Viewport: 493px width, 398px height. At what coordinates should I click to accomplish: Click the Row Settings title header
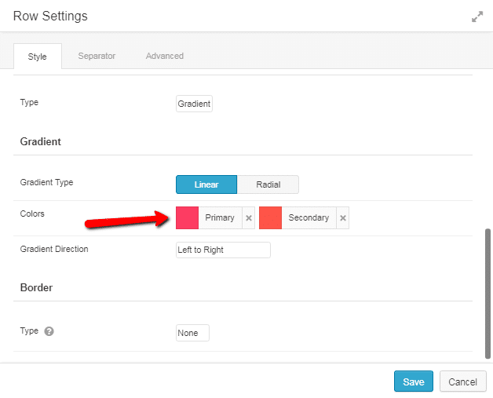(x=51, y=16)
